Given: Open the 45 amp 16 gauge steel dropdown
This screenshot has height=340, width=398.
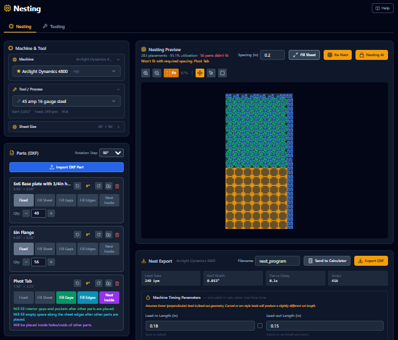Looking at the screenshot, I should point(66,101).
